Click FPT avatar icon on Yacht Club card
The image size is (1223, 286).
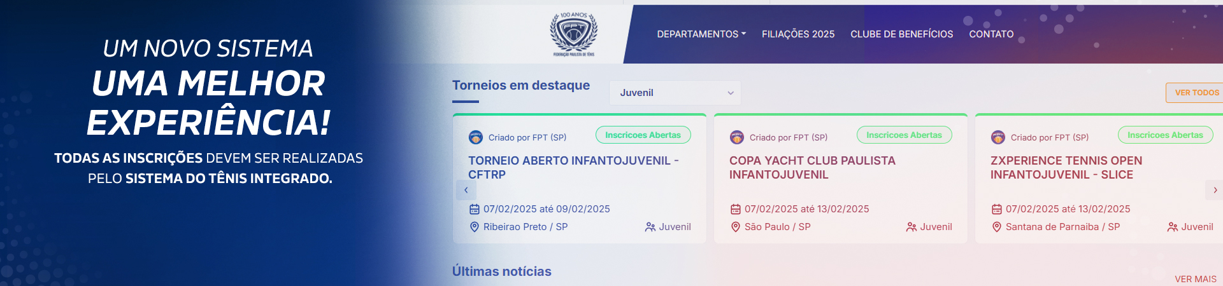pyautogui.click(x=737, y=137)
